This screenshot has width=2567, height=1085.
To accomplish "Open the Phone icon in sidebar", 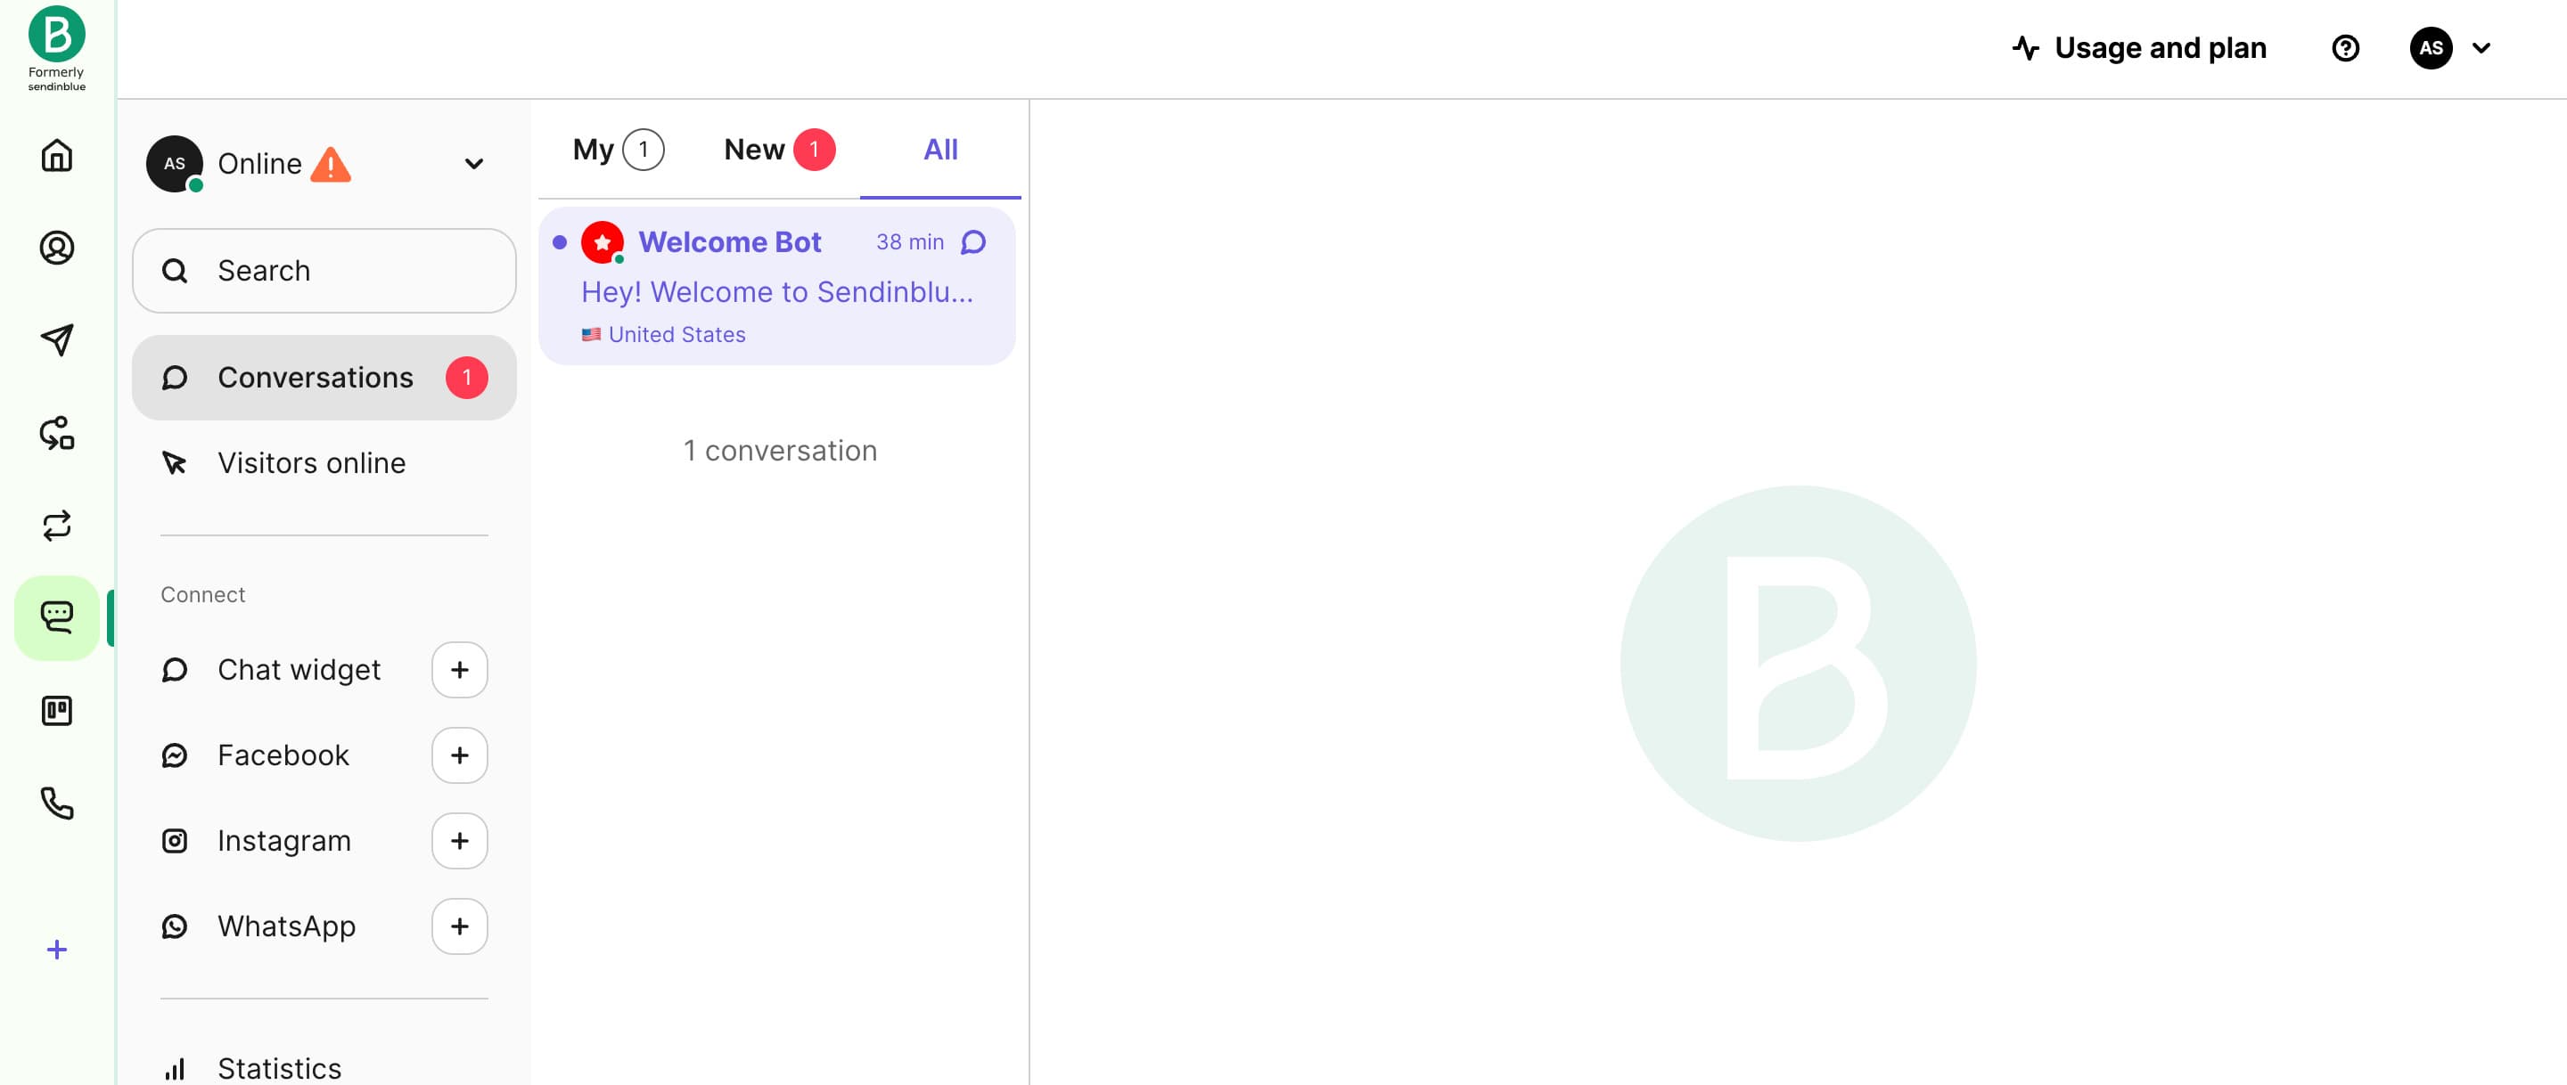I will pyautogui.click(x=57, y=803).
